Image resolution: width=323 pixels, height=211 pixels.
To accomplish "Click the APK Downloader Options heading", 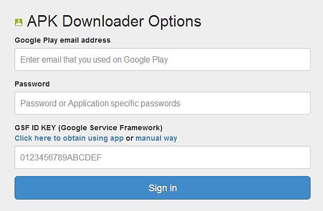I will click(x=114, y=21).
